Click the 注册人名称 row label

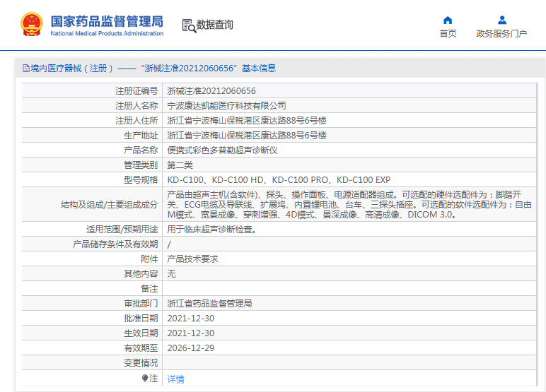136,106
